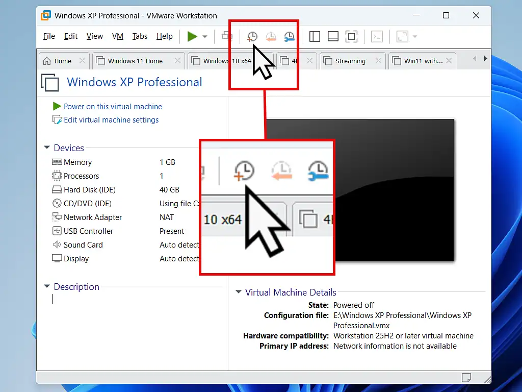
Task: Select the Hard Disk (IDE) device
Action: (125, 190)
